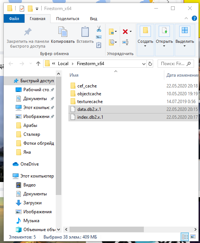This screenshot has height=243, width=200.
Task: Click the Forward navigation arrow
Action: click(22, 64)
